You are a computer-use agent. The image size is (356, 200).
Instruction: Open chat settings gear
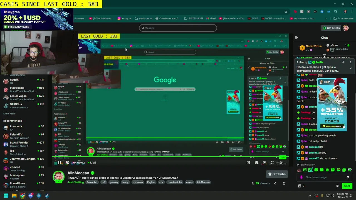337,186
